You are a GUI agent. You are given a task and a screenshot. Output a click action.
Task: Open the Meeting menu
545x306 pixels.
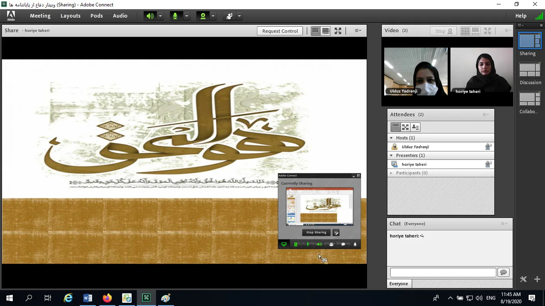point(40,16)
